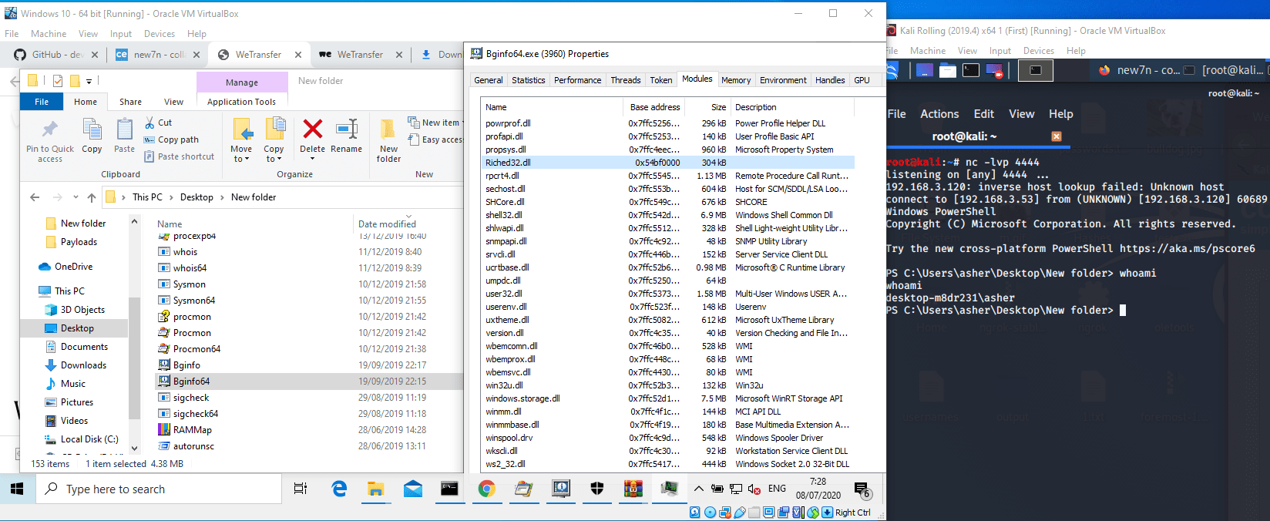Open Google Chrome from the Windows taskbar
The image size is (1270, 521).
(x=486, y=489)
